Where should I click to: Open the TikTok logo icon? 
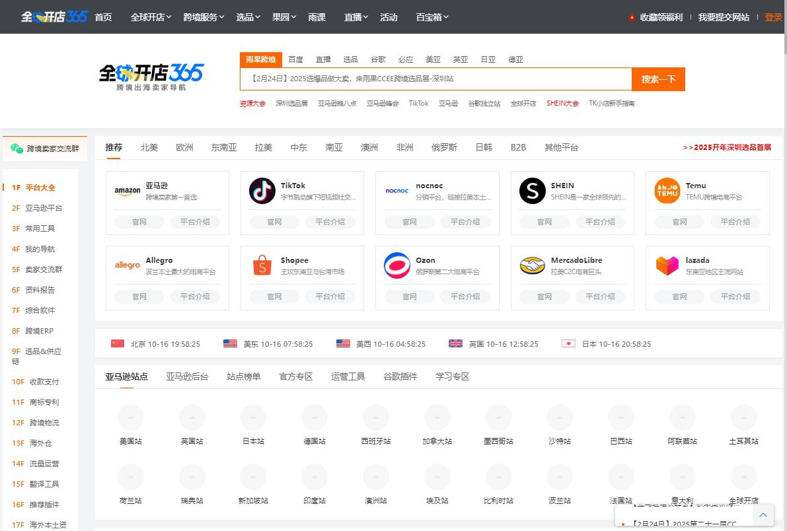click(262, 191)
